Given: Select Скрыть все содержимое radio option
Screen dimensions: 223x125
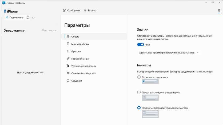Looking at the screenshot, I should coord(139,77).
